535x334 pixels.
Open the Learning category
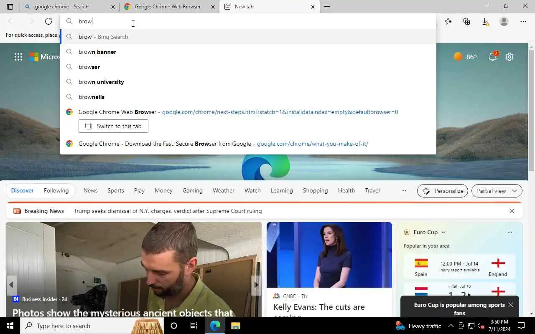pos(282,190)
